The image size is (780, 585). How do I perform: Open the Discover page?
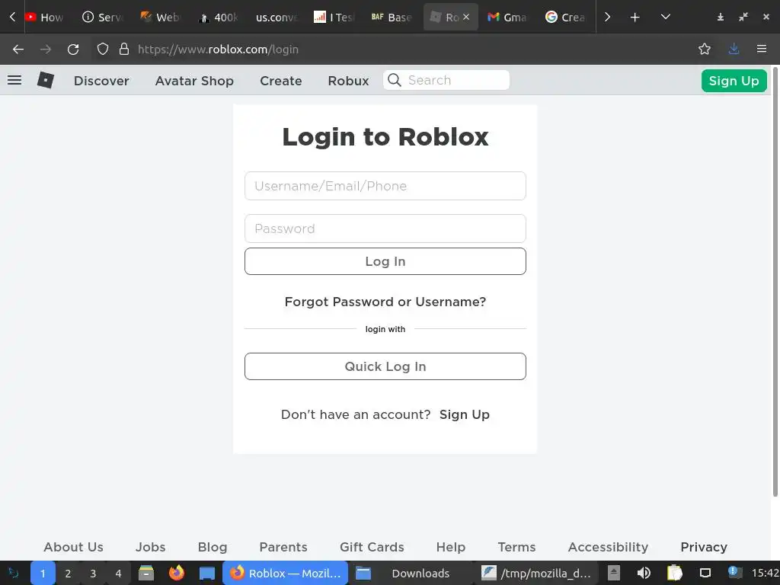coord(101,81)
